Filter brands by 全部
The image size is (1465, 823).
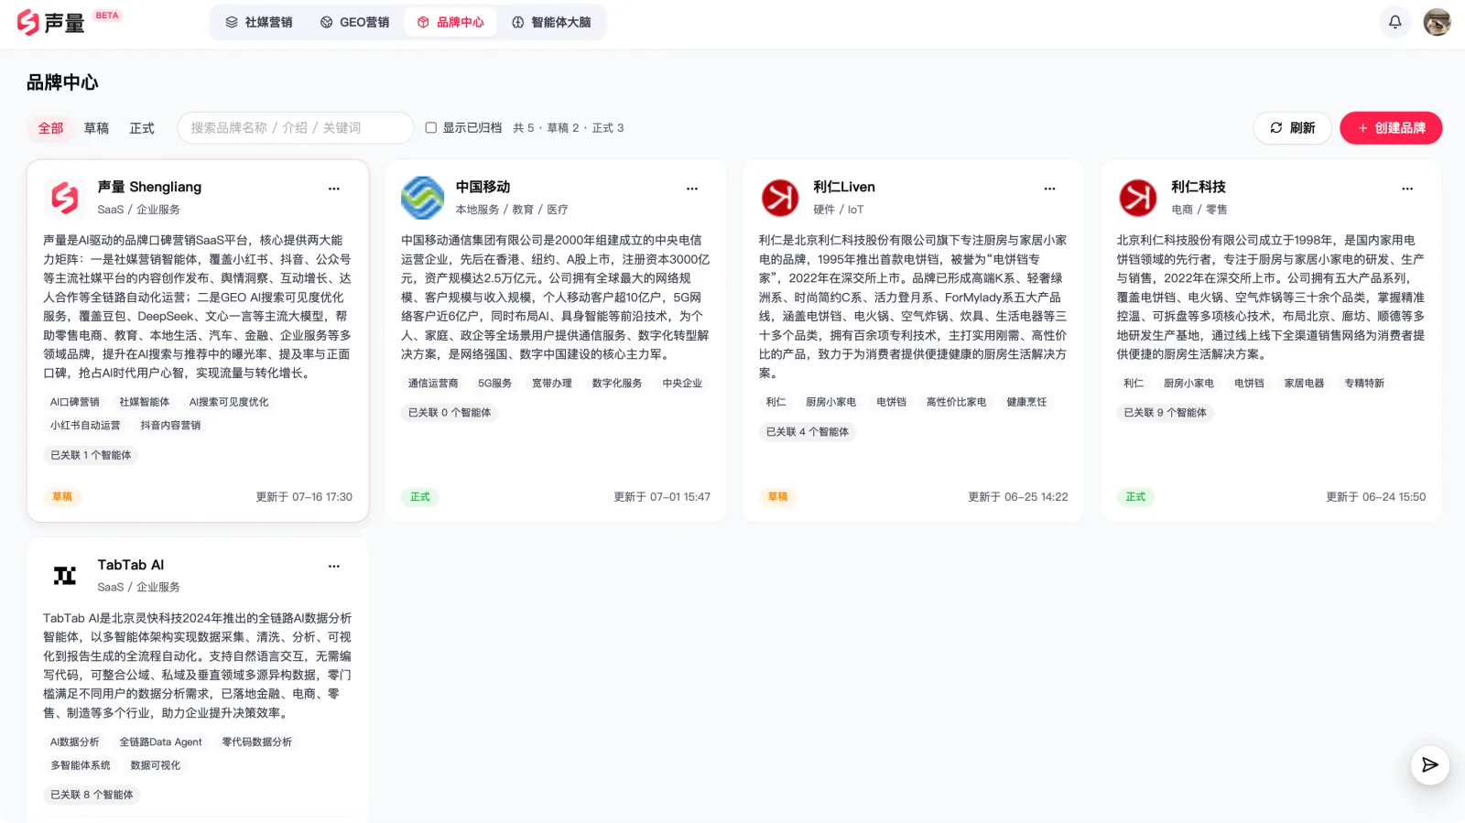click(x=50, y=128)
